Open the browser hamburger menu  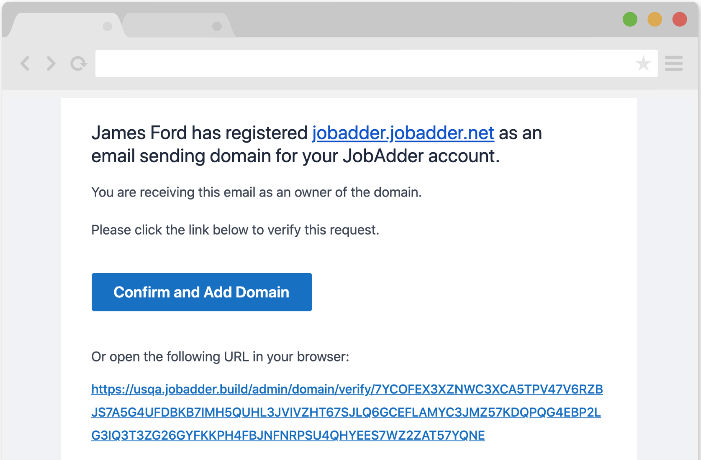(x=673, y=64)
